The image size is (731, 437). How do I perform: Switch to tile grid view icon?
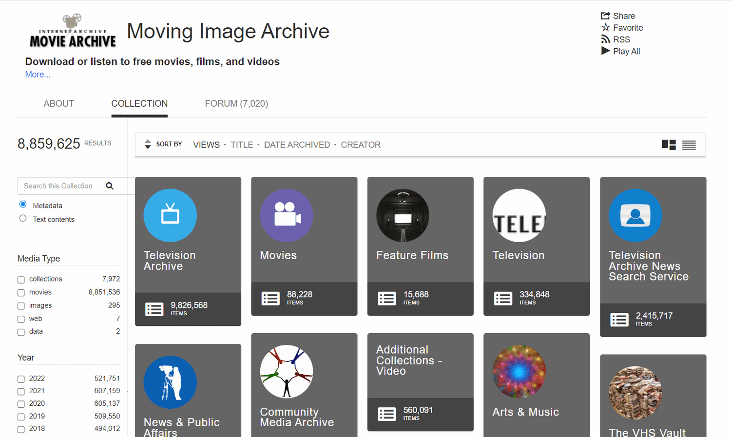[x=669, y=145]
